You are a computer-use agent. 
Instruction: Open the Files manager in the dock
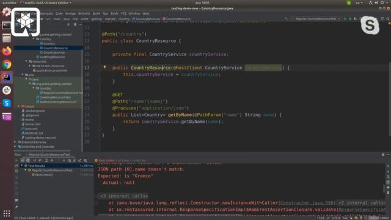pyautogui.click(x=7, y=38)
